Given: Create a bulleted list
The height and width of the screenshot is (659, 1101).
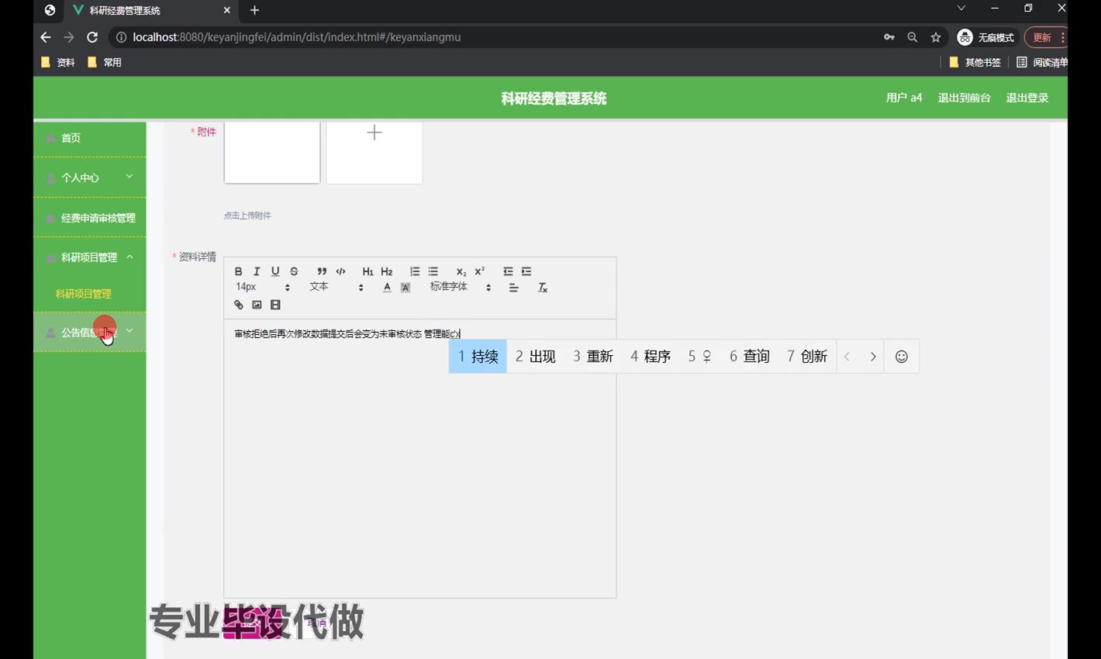Looking at the screenshot, I should point(433,271).
